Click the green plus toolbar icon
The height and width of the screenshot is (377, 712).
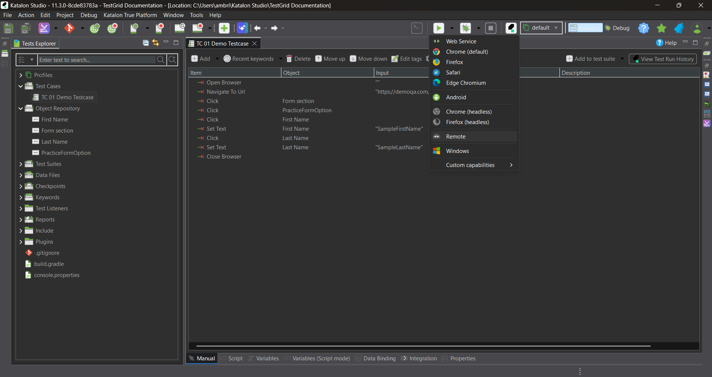pyautogui.click(x=224, y=28)
